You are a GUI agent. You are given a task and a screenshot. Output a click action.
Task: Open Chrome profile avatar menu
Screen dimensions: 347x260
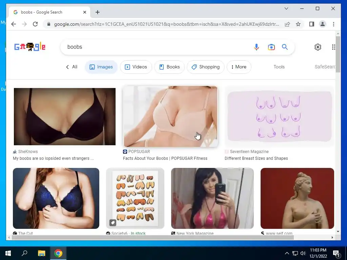323,24
